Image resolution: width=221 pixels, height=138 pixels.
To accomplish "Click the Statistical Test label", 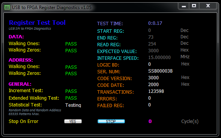I will 25,105.
